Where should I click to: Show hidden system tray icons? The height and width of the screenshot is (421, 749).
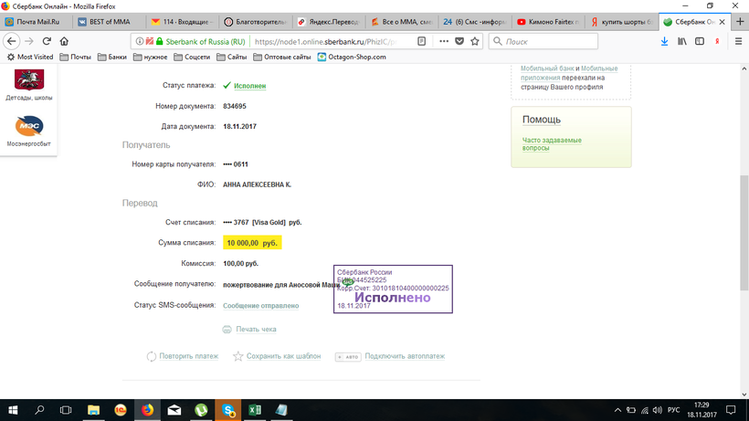click(617, 410)
